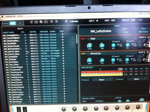Click the split marker above the MIDI keyboard
This screenshot has width=150, height=112.
(100, 69)
